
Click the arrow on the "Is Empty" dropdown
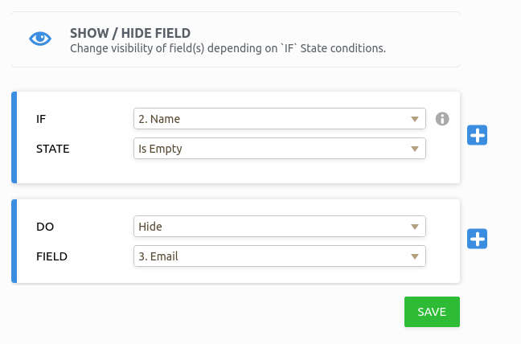pos(415,149)
